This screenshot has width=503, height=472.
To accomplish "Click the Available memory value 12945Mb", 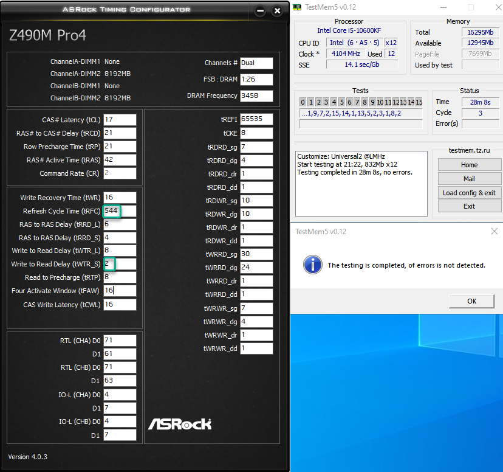I will (x=481, y=43).
